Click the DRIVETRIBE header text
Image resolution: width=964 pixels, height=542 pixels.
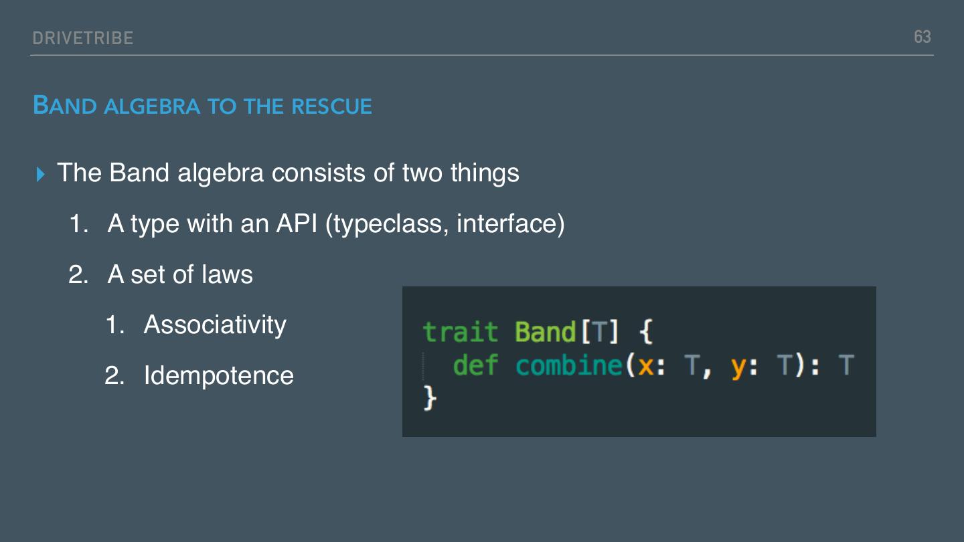tap(83, 38)
